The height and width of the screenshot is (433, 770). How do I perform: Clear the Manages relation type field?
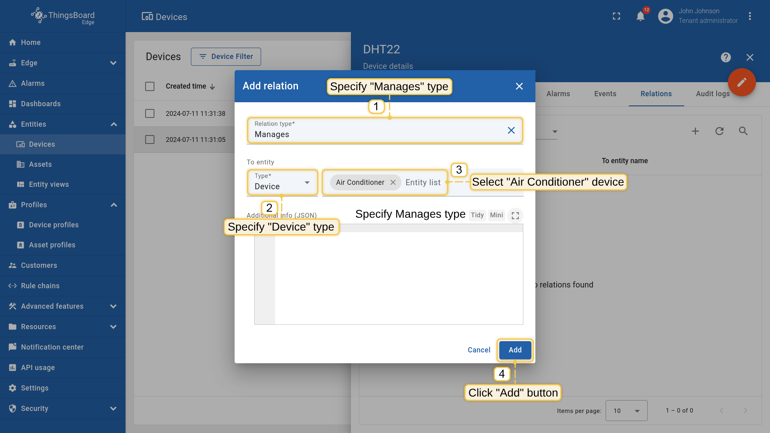511,130
